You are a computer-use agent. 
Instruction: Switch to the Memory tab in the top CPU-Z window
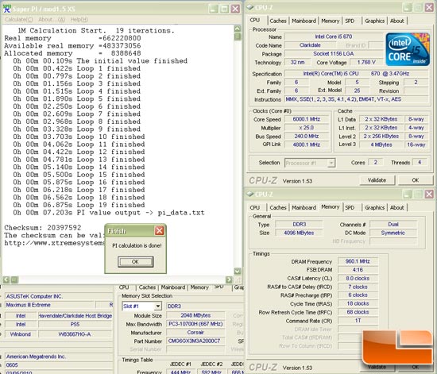[331, 21]
